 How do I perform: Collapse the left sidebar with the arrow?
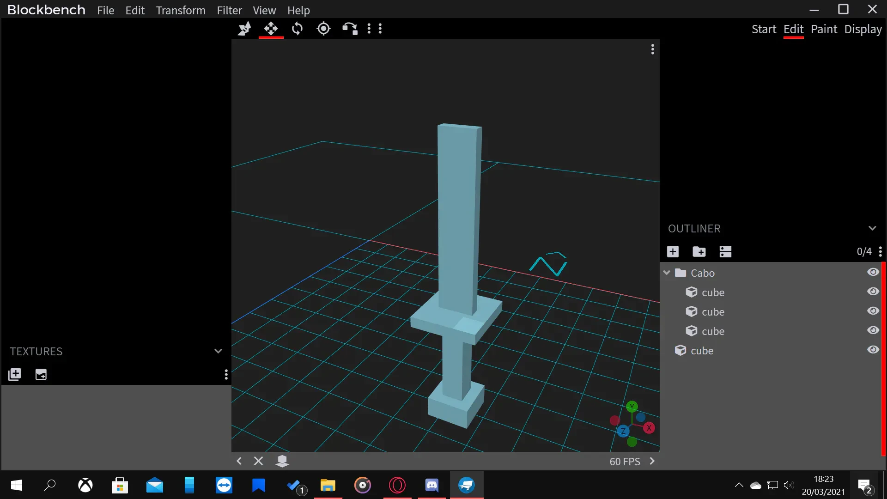pyautogui.click(x=239, y=461)
